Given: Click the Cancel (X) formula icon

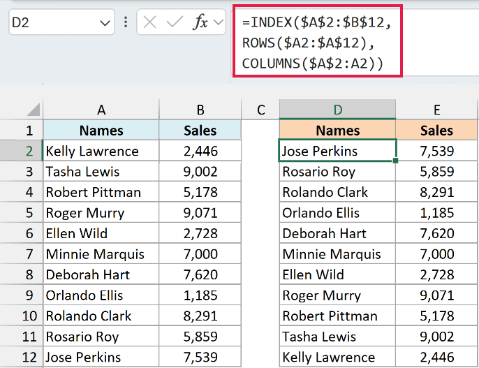Looking at the screenshot, I should [x=149, y=22].
